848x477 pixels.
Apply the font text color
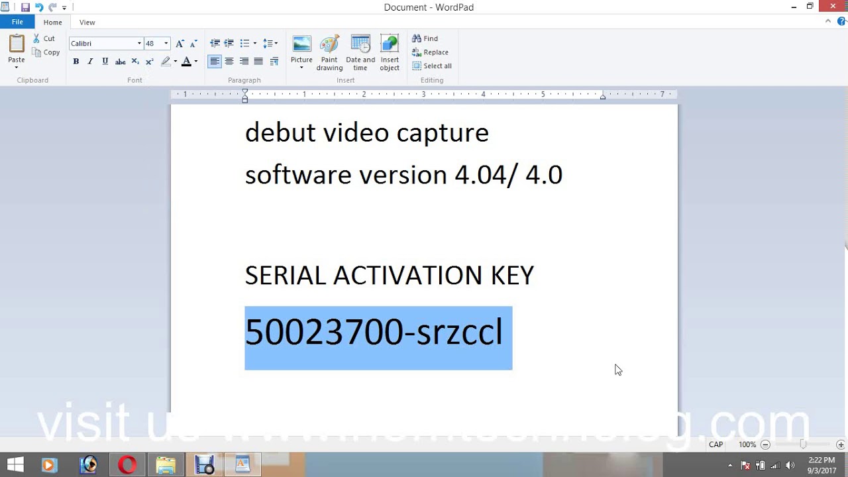[x=186, y=61]
